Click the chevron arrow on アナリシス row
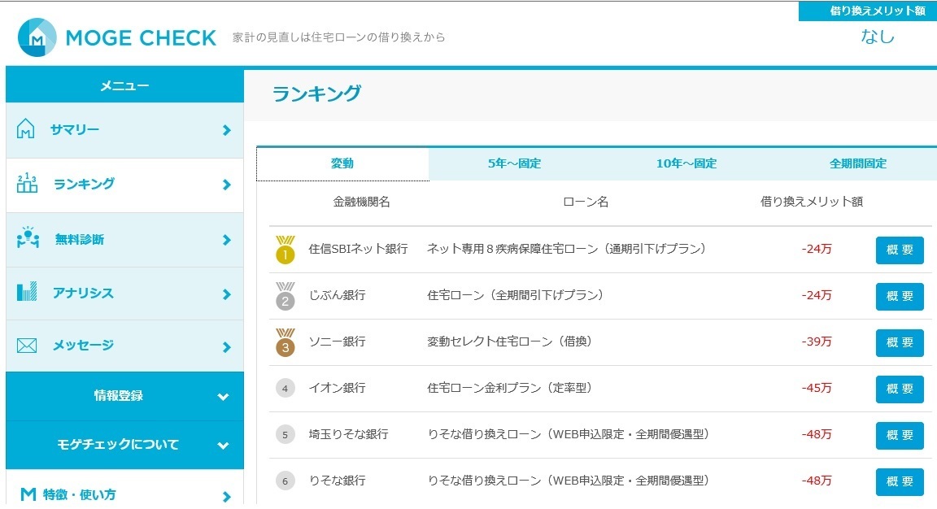The width and height of the screenshot is (937, 509). click(x=226, y=294)
